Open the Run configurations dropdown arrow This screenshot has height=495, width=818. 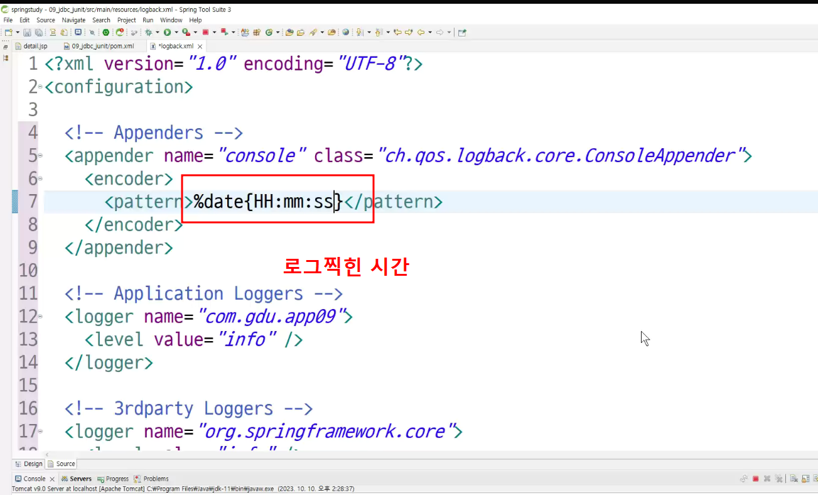(176, 32)
